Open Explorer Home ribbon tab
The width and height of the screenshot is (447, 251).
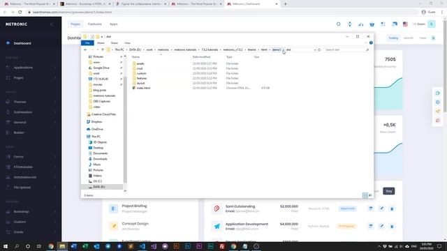[101, 43]
